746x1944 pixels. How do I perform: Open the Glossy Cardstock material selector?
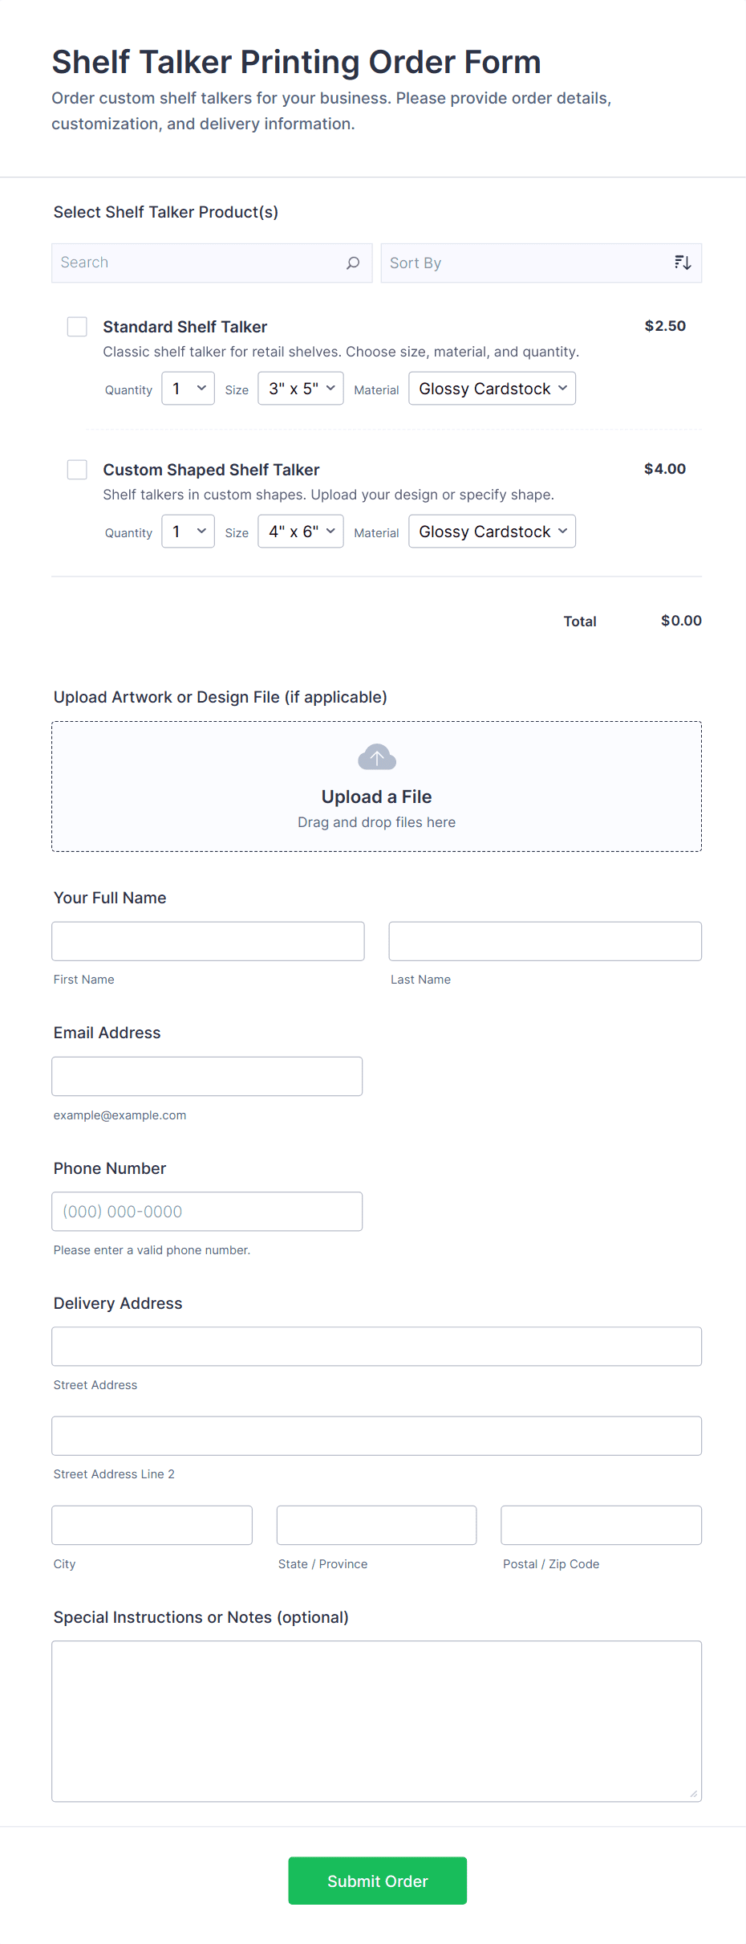click(491, 388)
